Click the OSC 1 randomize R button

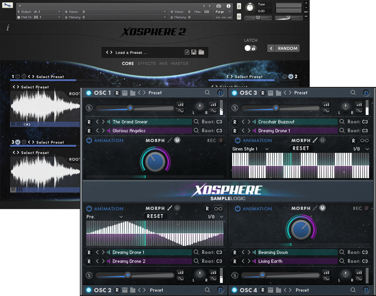point(117,93)
